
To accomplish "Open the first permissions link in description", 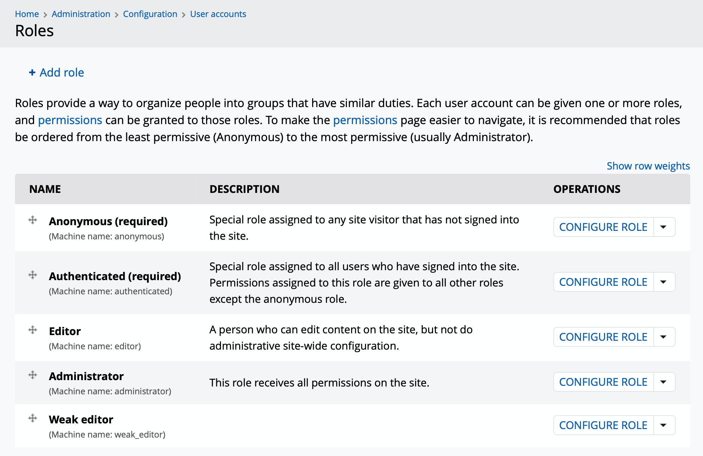I will click(x=70, y=120).
